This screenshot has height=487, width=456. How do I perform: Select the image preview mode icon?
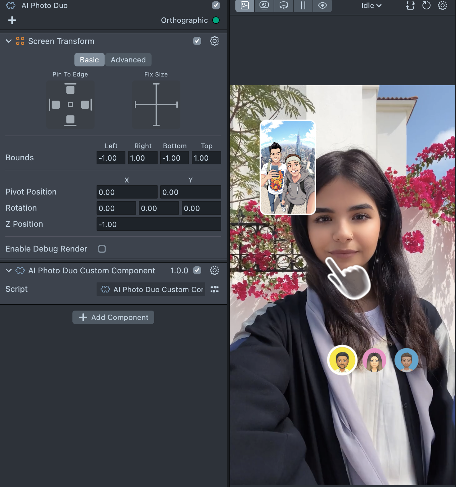click(245, 5)
